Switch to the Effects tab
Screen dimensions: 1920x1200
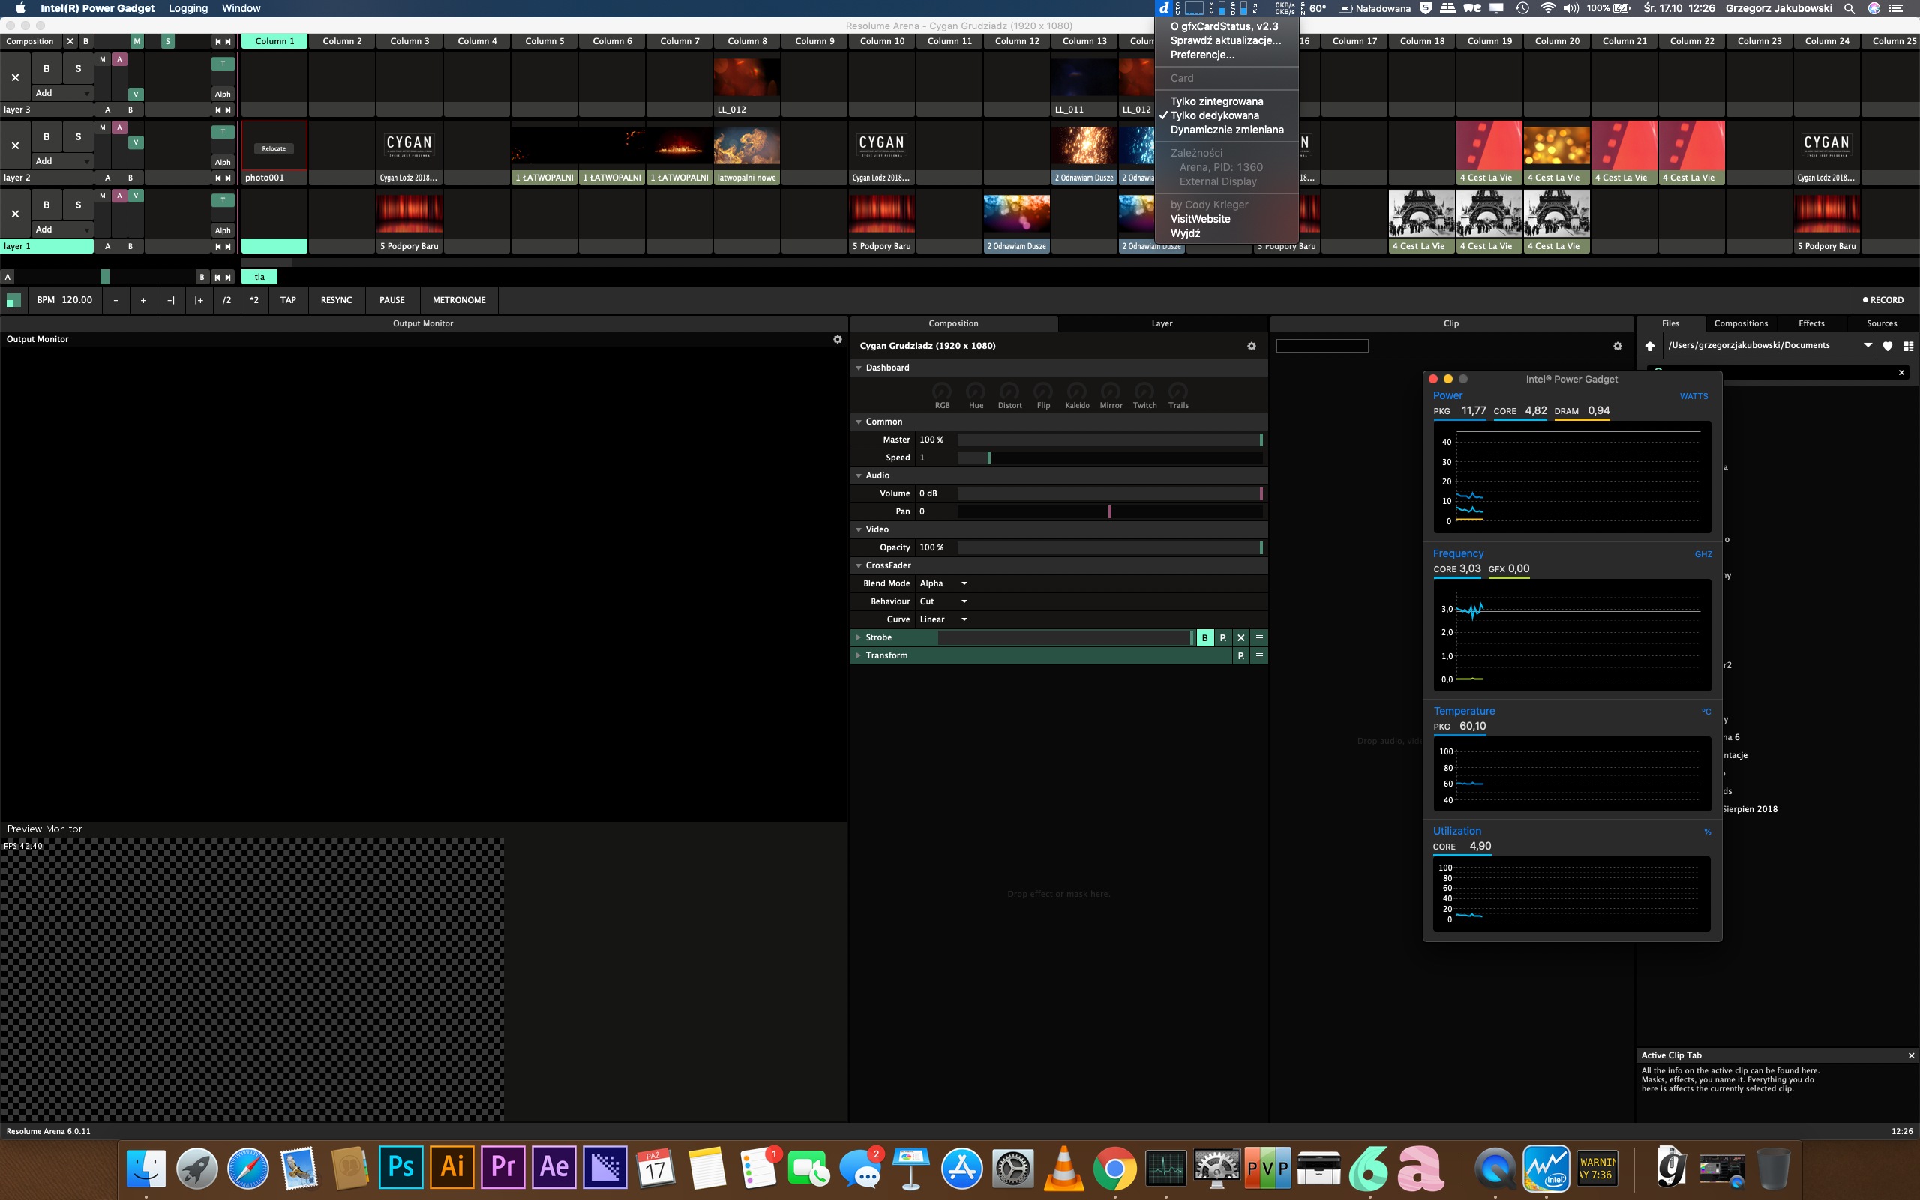point(1810,323)
